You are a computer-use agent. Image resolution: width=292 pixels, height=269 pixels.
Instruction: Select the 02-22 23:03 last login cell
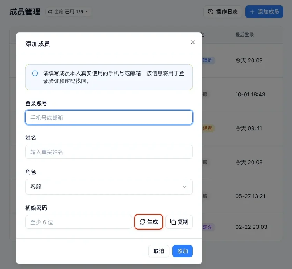pyautogui.click(x=251, y=227)
